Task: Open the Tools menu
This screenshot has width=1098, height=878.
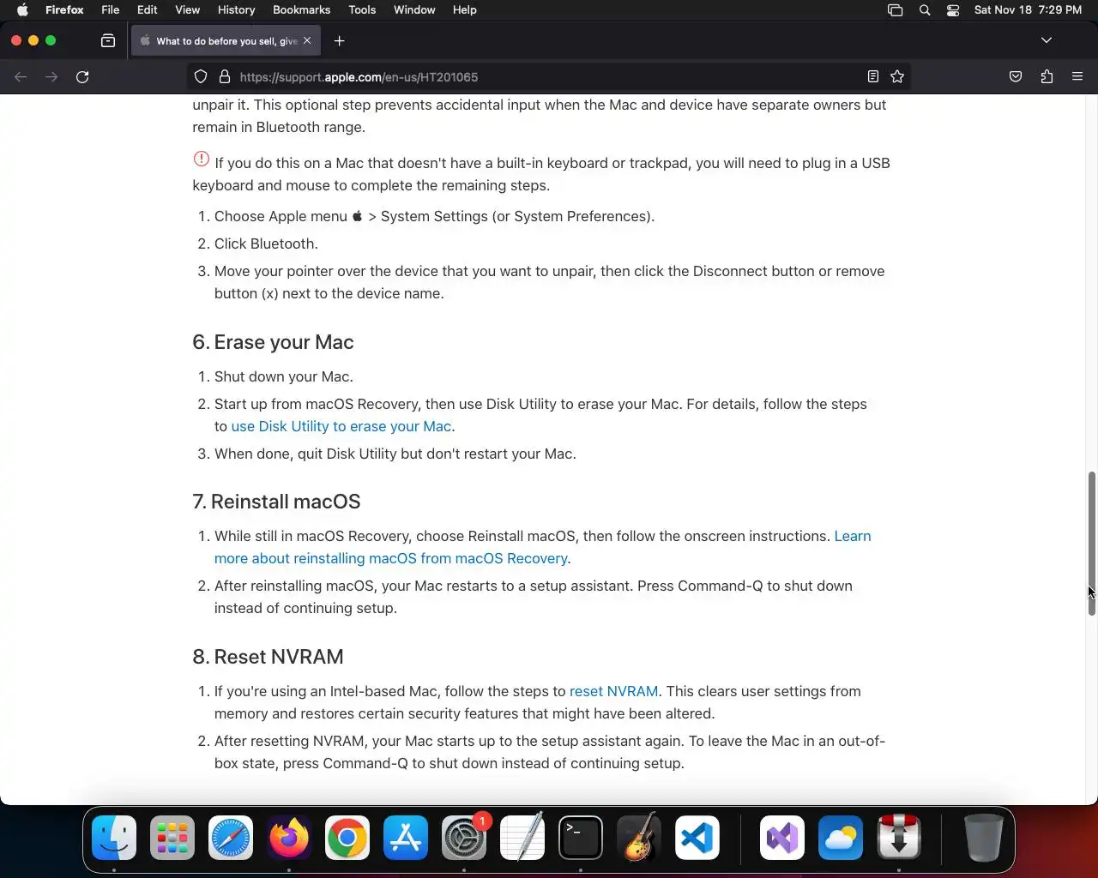Action: pos(362,10)
